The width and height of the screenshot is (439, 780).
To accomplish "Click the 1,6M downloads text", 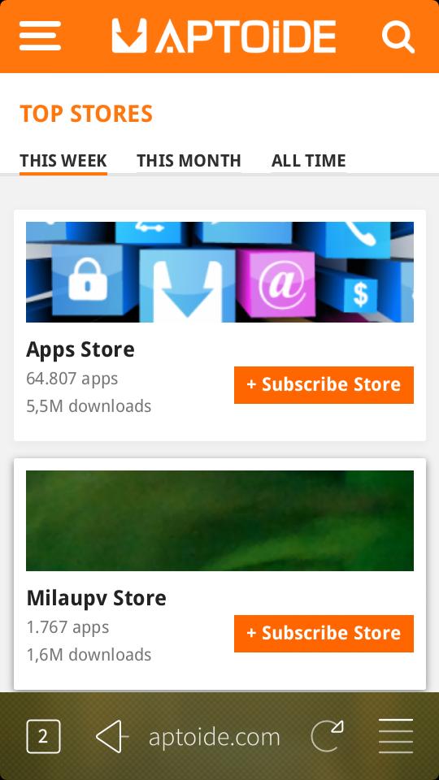I will (89, 655).
